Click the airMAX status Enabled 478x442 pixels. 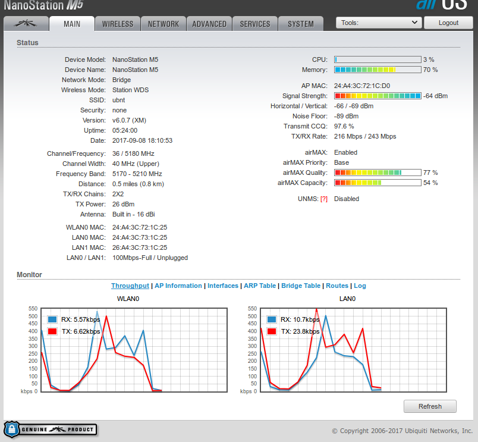[345, 152]
